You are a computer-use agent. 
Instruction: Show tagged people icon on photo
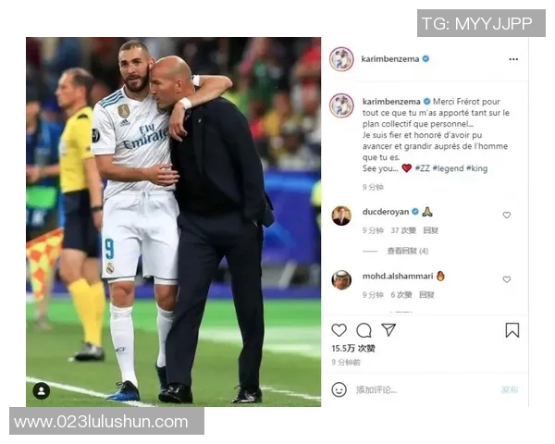coord(42,391)
